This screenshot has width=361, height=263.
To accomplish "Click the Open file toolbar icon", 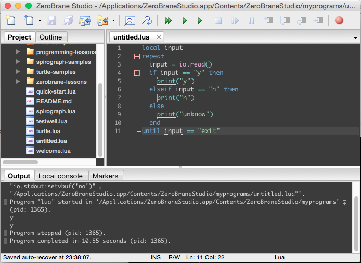I will tap(29, 20).
